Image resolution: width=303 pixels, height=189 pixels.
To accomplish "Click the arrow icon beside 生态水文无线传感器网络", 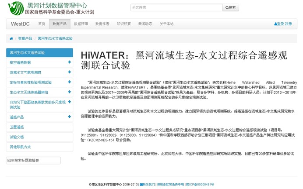I will [69, 92].
